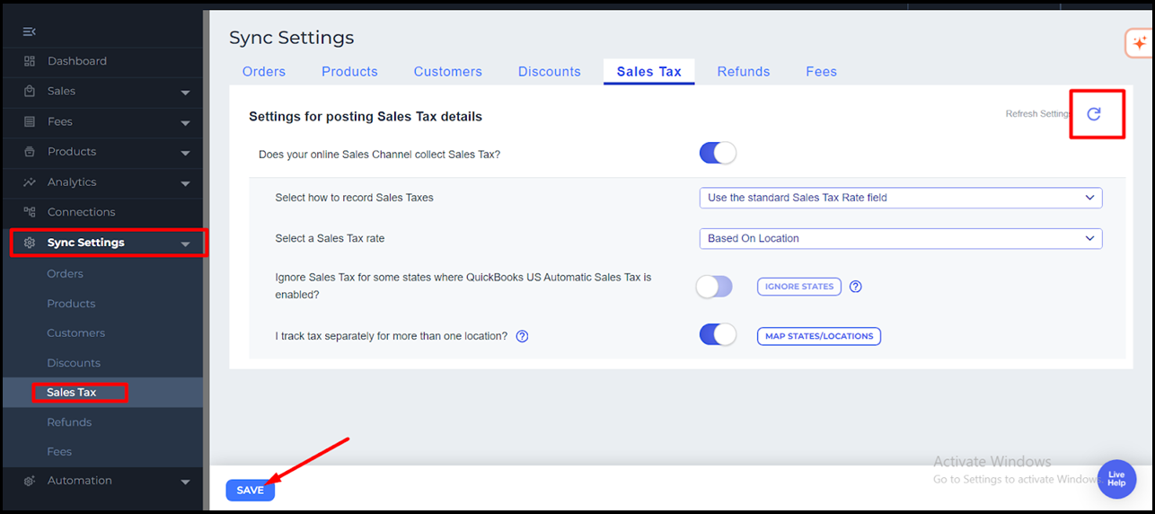Screen dimensions: 1155x514
Task: Click the Dashboard grid icon in sidebar
Action: (x=30, y=61)
